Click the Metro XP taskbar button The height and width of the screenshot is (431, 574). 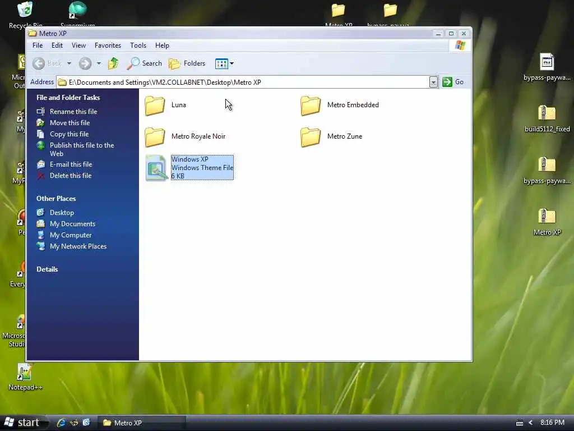pos(142,423)
